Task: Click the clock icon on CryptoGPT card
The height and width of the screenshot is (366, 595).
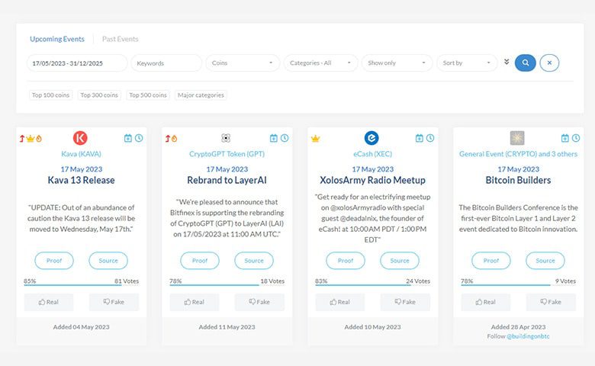Action: (285, 138)
